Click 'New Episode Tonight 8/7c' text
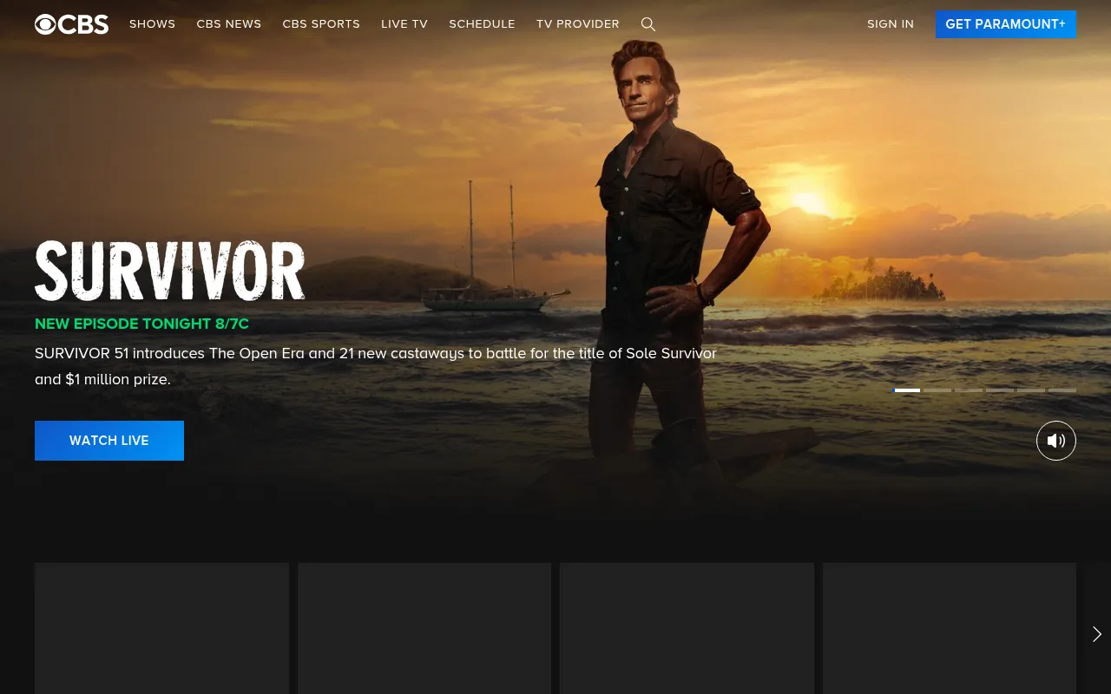Viewport: 1111px width, 694px height. point(141,324)
